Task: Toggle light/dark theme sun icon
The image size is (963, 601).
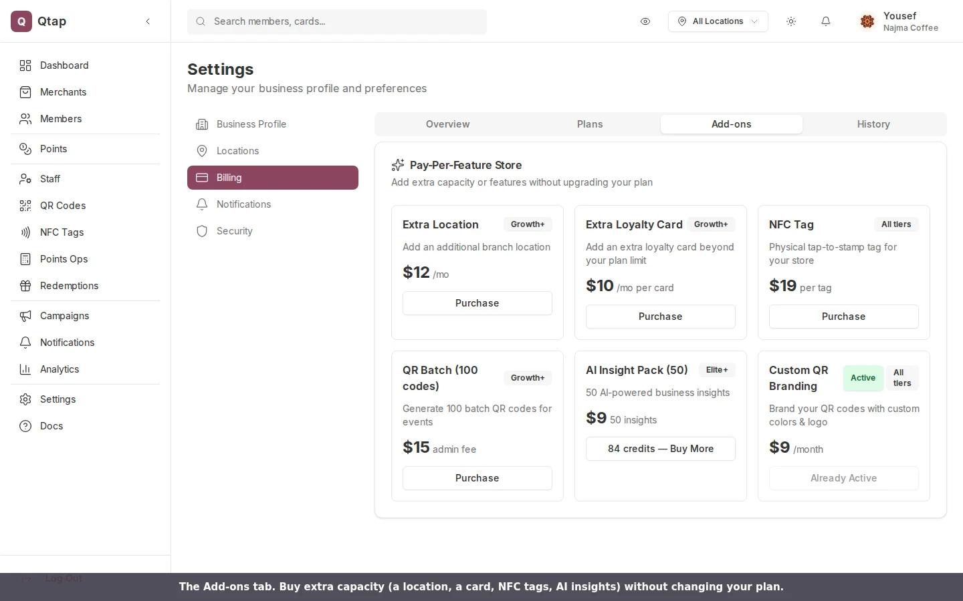Action: point(791,21)
